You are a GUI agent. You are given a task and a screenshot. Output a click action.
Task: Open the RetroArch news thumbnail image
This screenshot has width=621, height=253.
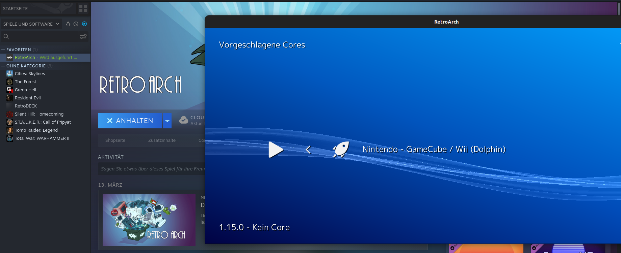(x=149, y=220)
